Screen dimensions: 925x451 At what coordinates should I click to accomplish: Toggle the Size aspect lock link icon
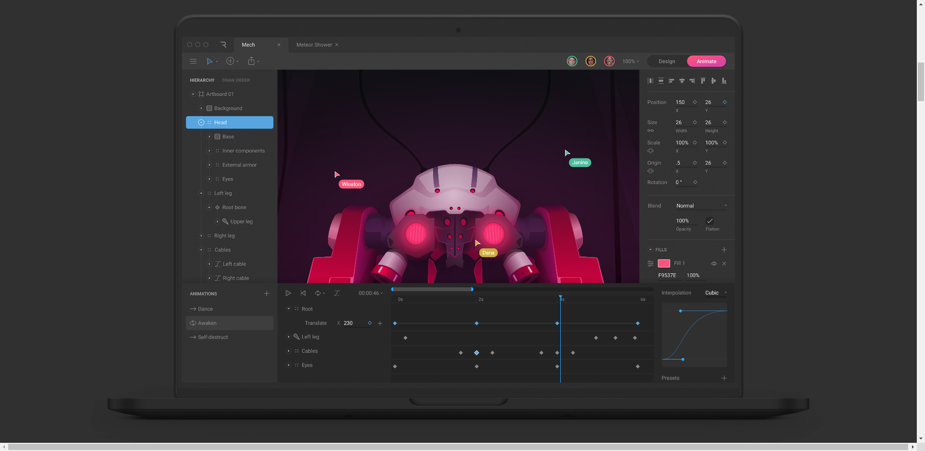point(650,130)
